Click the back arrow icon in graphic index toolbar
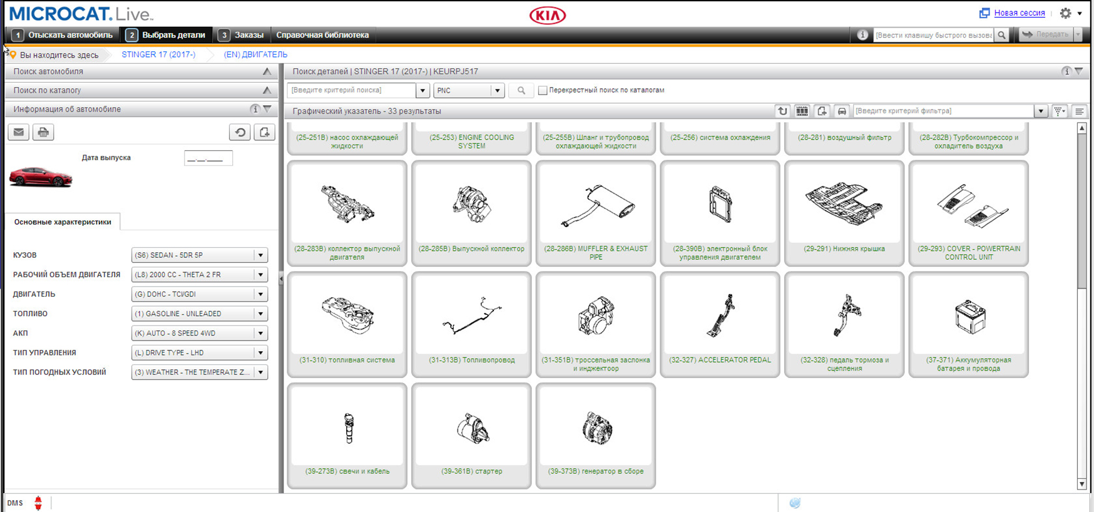Image resolution: width=1094 pixels, height=512 pixels. point(782,111)
